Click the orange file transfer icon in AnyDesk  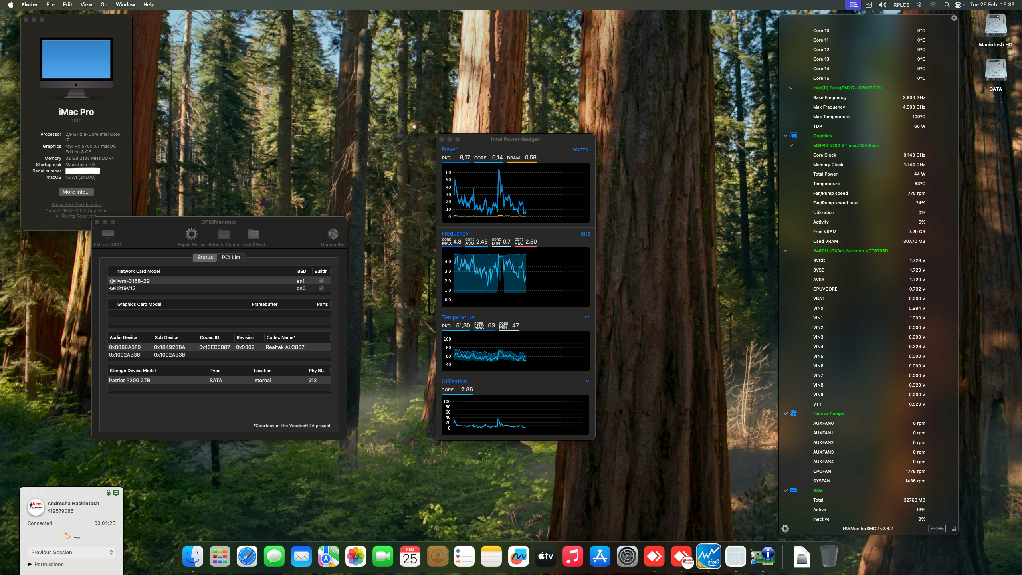point(66,535)
